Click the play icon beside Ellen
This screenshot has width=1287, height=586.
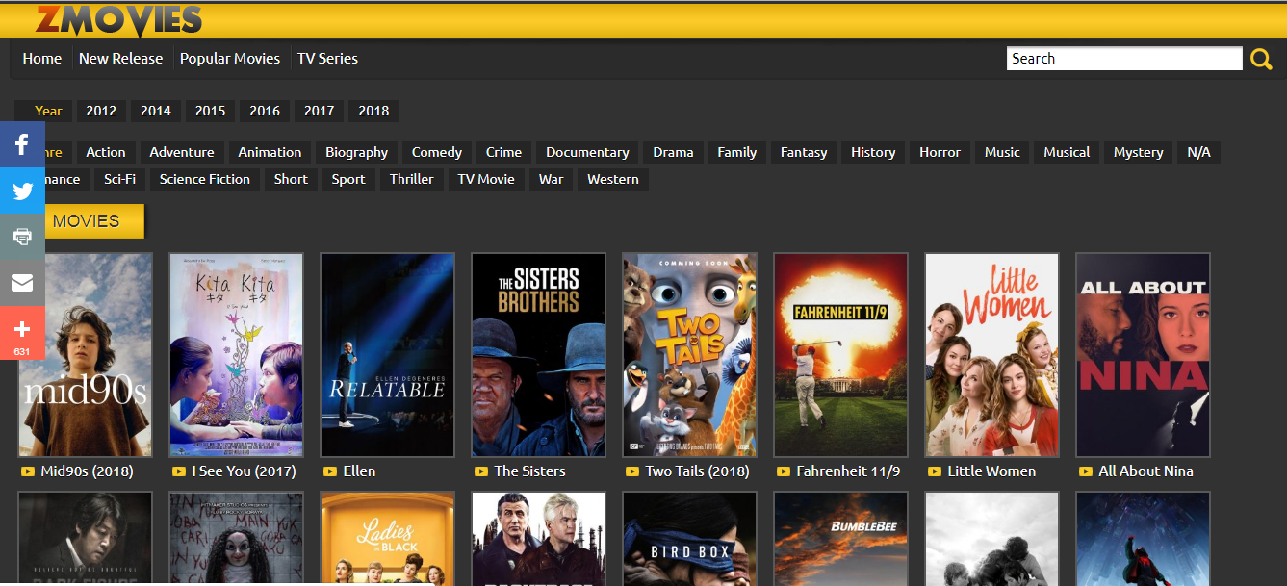[x=330, y=471]
